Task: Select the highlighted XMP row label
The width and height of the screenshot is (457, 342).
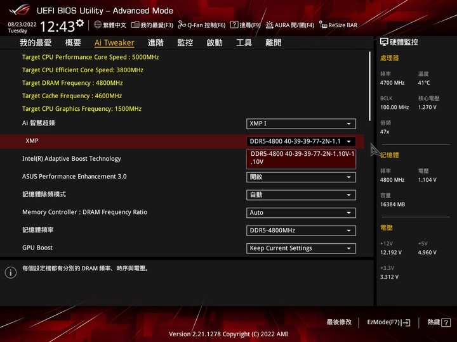Action: pos(32,141)
